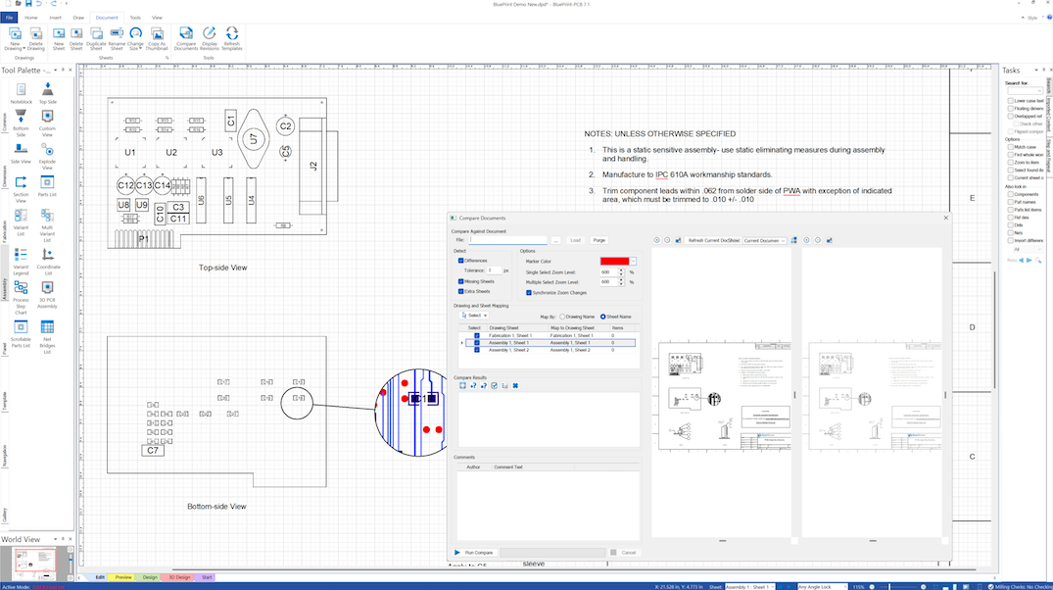
Task: Toggle the Extra Sheets checkbox
Action: [460, 292]
